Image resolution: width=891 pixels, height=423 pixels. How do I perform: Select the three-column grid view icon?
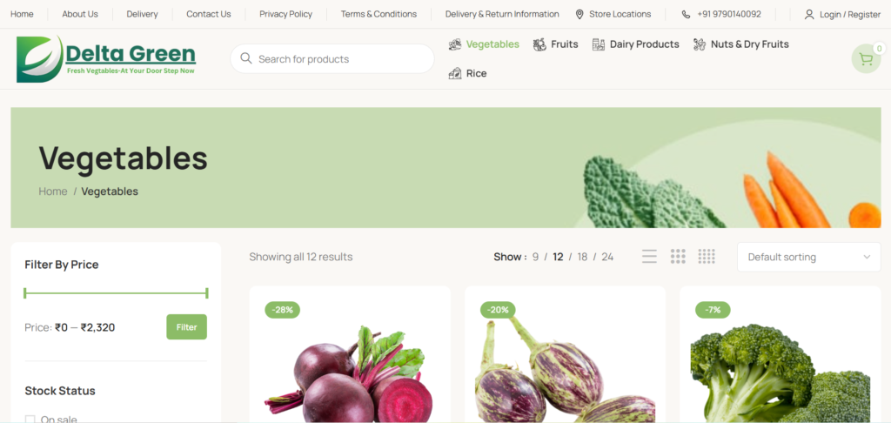[678, 257]
